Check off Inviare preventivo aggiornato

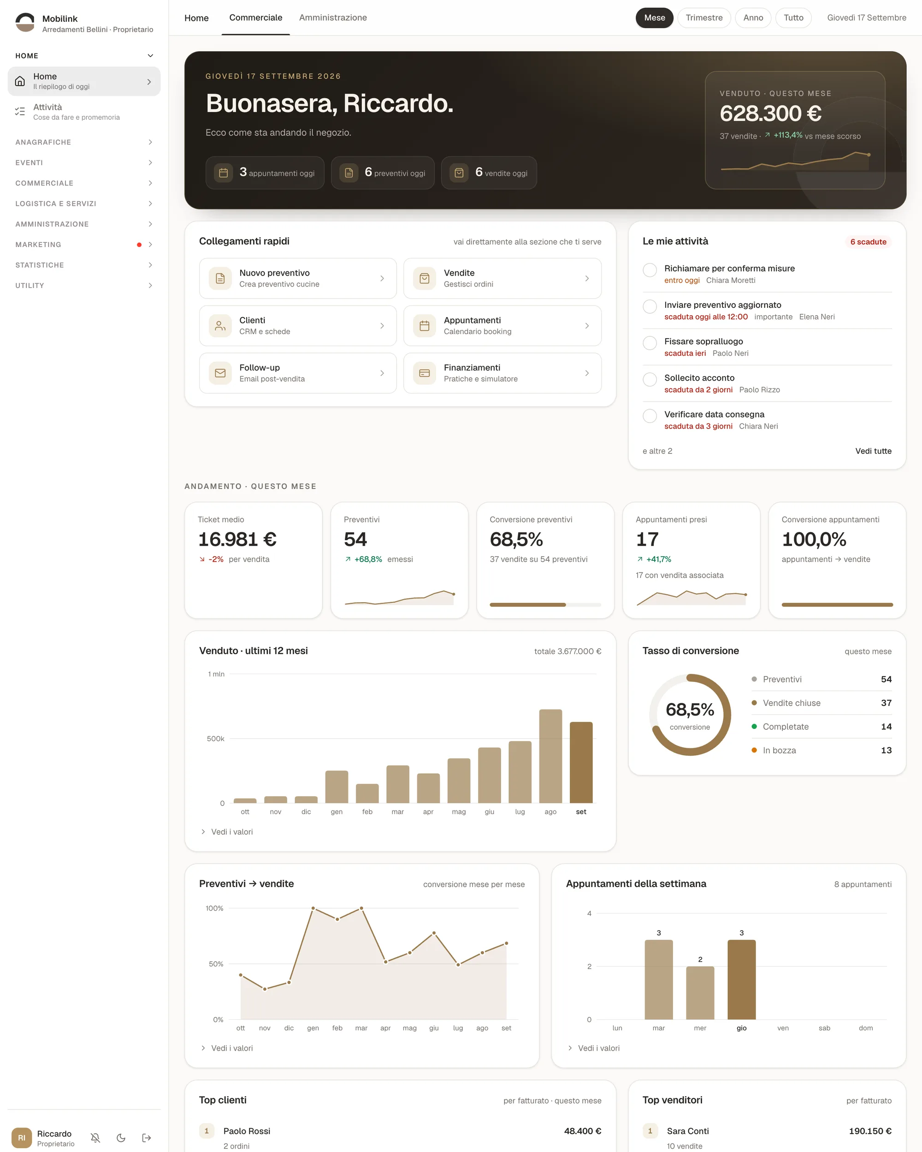point(650,306)
